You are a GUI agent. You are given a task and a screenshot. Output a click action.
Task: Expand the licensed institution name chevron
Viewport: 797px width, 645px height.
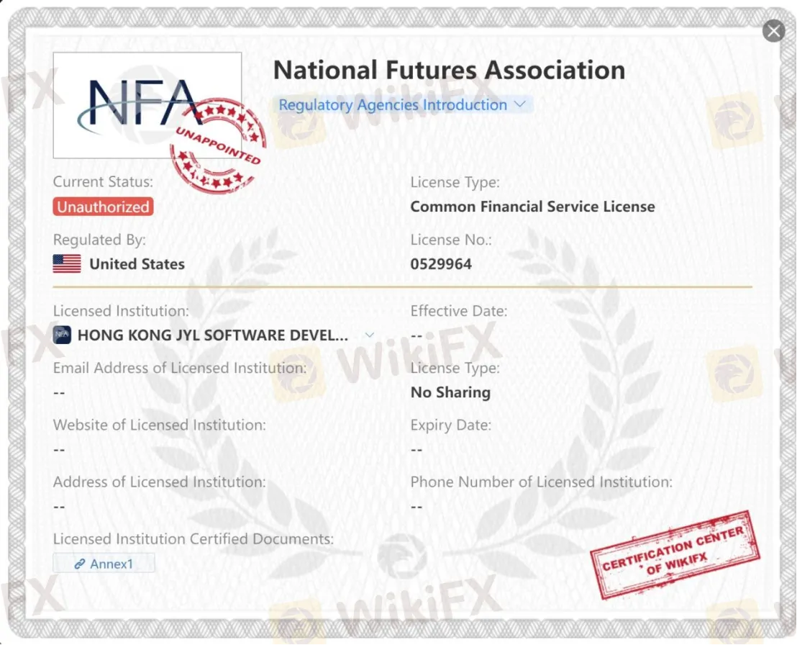tap(370, 335)
